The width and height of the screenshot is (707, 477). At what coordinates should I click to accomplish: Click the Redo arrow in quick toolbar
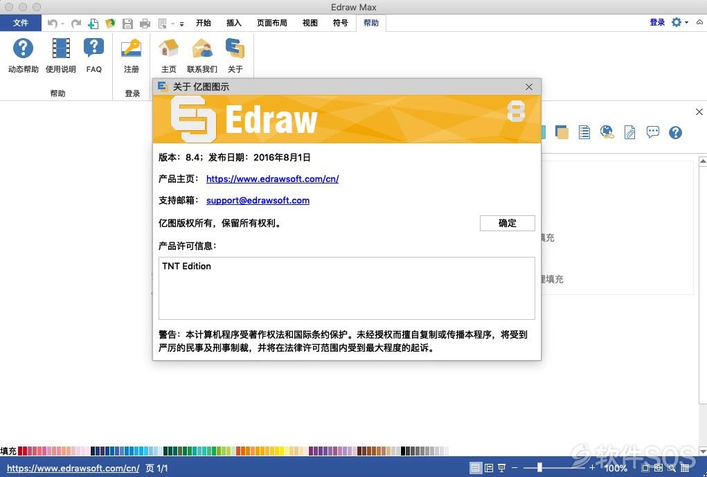[75, 23]
